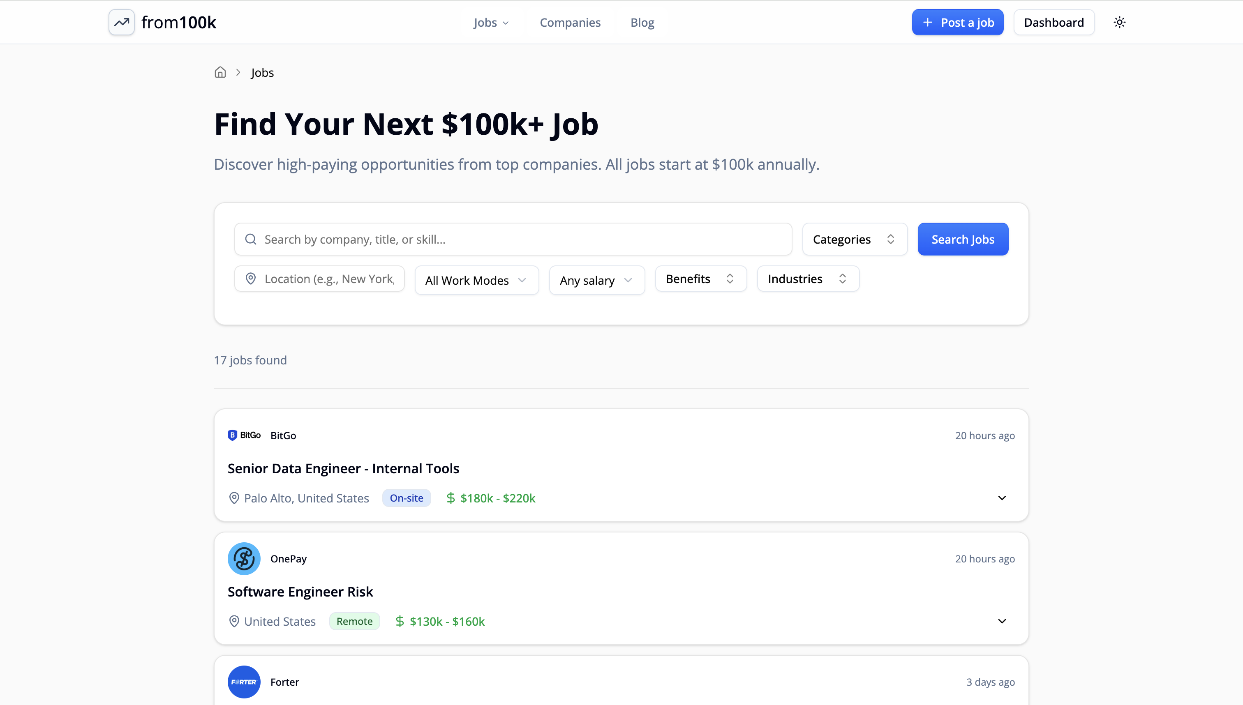Screen dimensions: 1243x705
Task: Click the Forter company logo
Action: click(244, 682)
